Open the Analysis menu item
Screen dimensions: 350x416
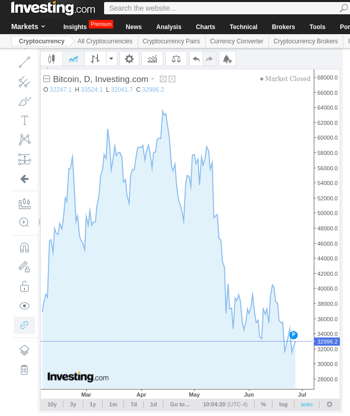(x=168, y=27)
